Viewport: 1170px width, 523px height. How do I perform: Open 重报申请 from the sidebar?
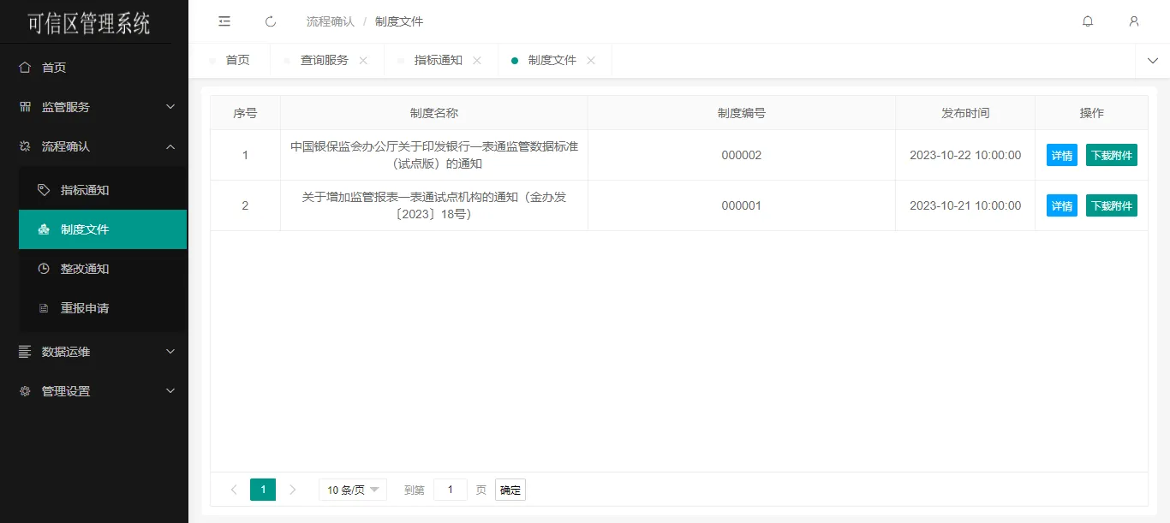click(85, 308)
